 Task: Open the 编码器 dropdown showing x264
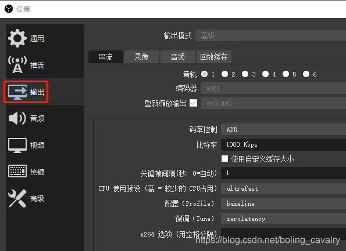tap(273, 88)
